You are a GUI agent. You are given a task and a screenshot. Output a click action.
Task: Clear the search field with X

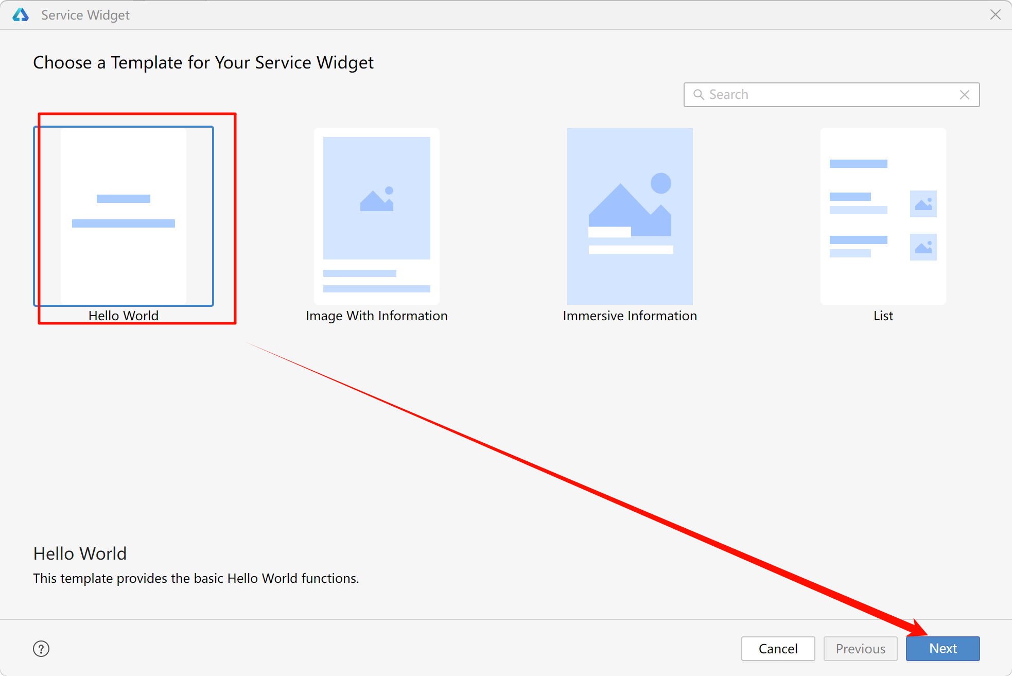(965, 95)
